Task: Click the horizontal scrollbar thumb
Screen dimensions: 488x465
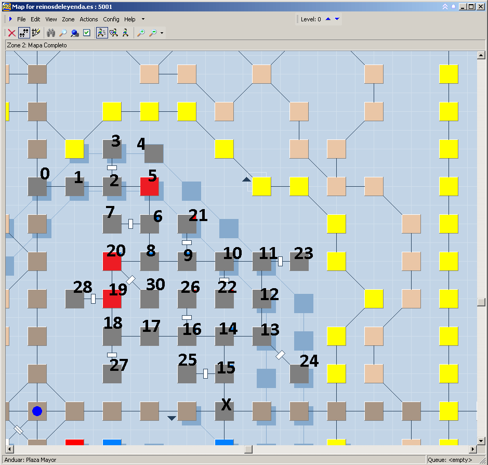Action: [x=249, y=449]
